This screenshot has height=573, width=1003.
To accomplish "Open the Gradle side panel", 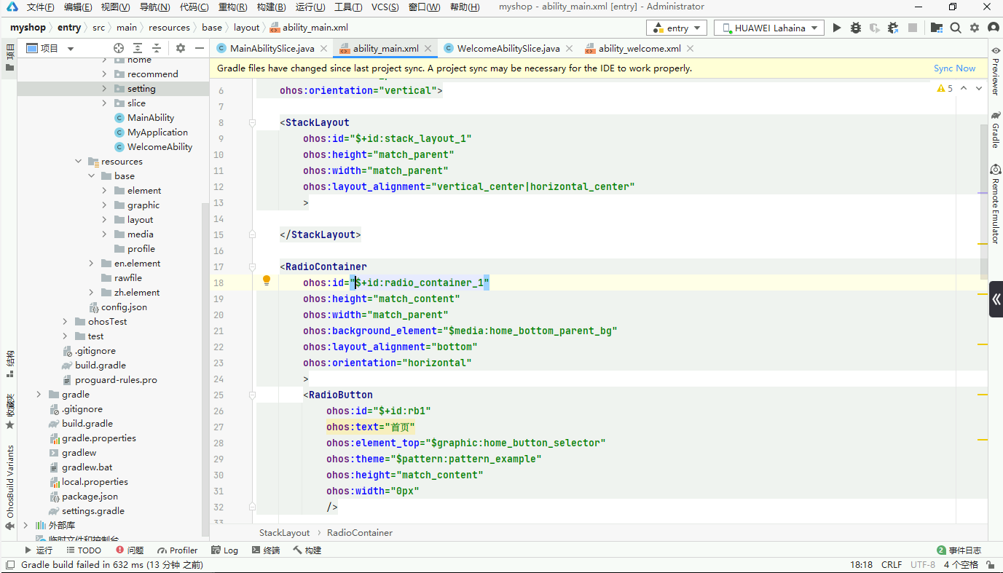I will [x=996, y=130].
